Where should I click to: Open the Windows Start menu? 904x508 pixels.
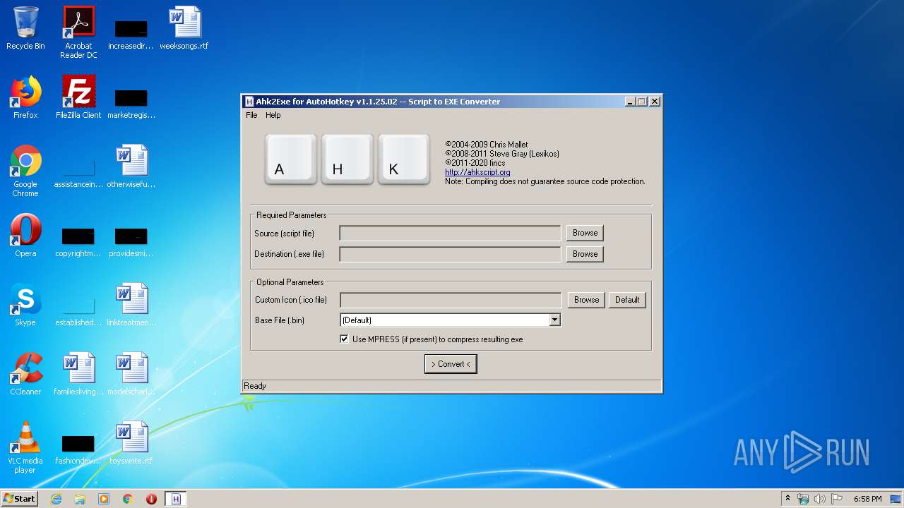tap(19, 499)
